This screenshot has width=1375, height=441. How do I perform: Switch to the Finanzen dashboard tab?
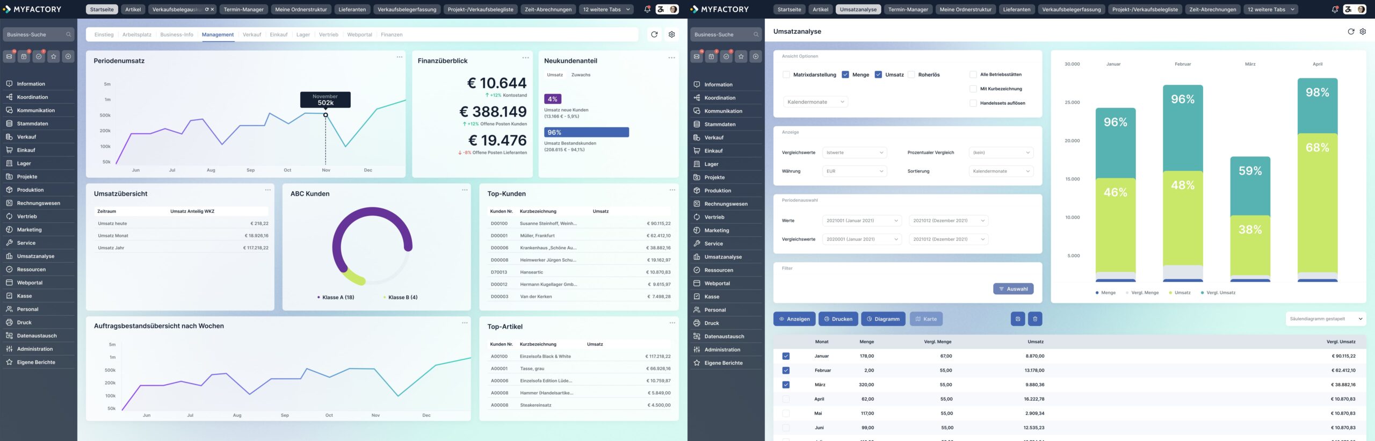[x=392, y=34]
